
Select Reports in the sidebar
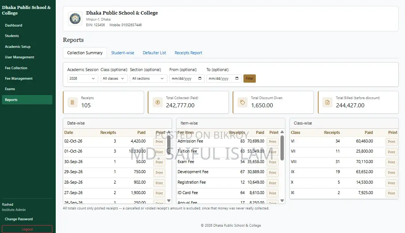27,100
